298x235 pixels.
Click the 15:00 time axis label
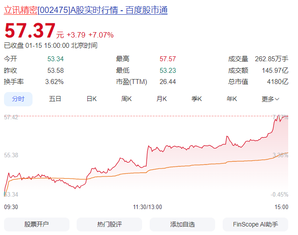coord(281,207)
